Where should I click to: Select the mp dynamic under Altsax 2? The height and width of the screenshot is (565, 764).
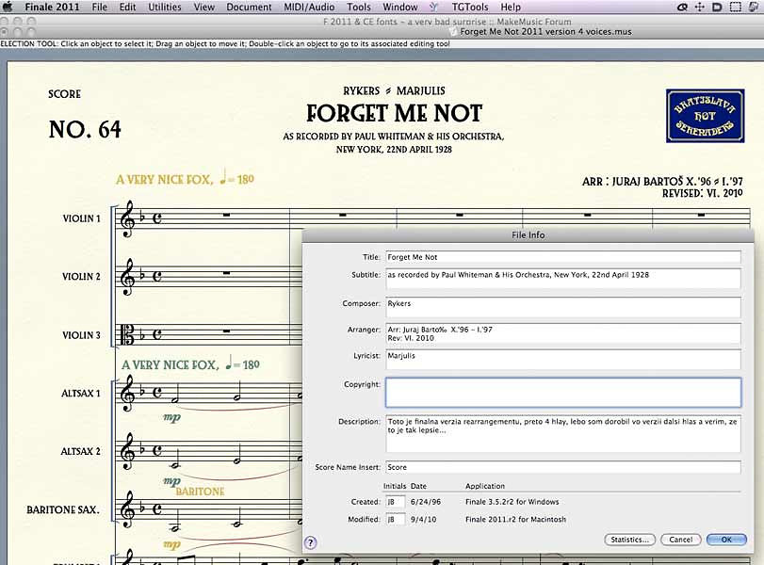point(171,482)
